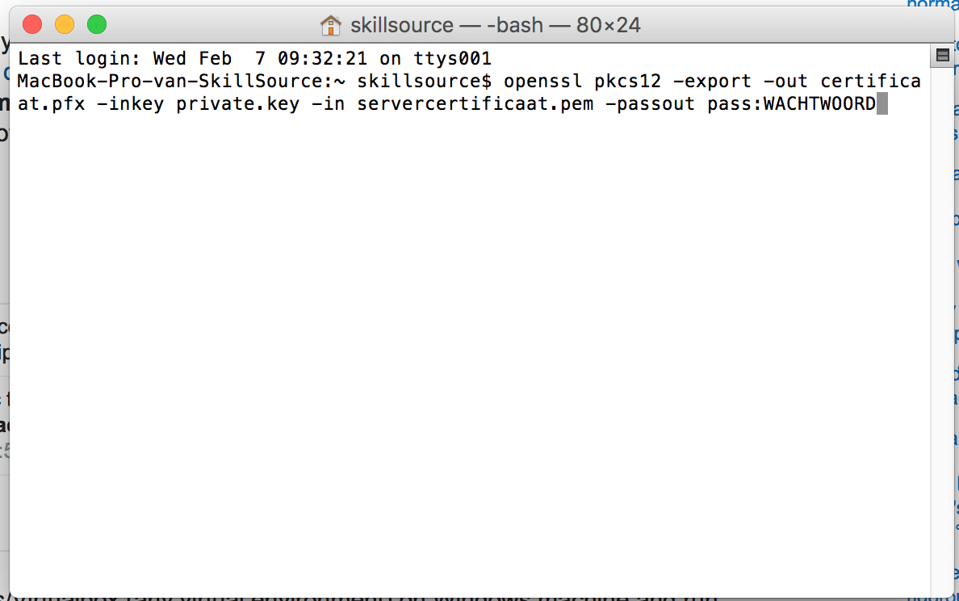Click the block cursor after WACHTWOORD
The height and width of the screenshot is (601, 959).
[882, 103]
